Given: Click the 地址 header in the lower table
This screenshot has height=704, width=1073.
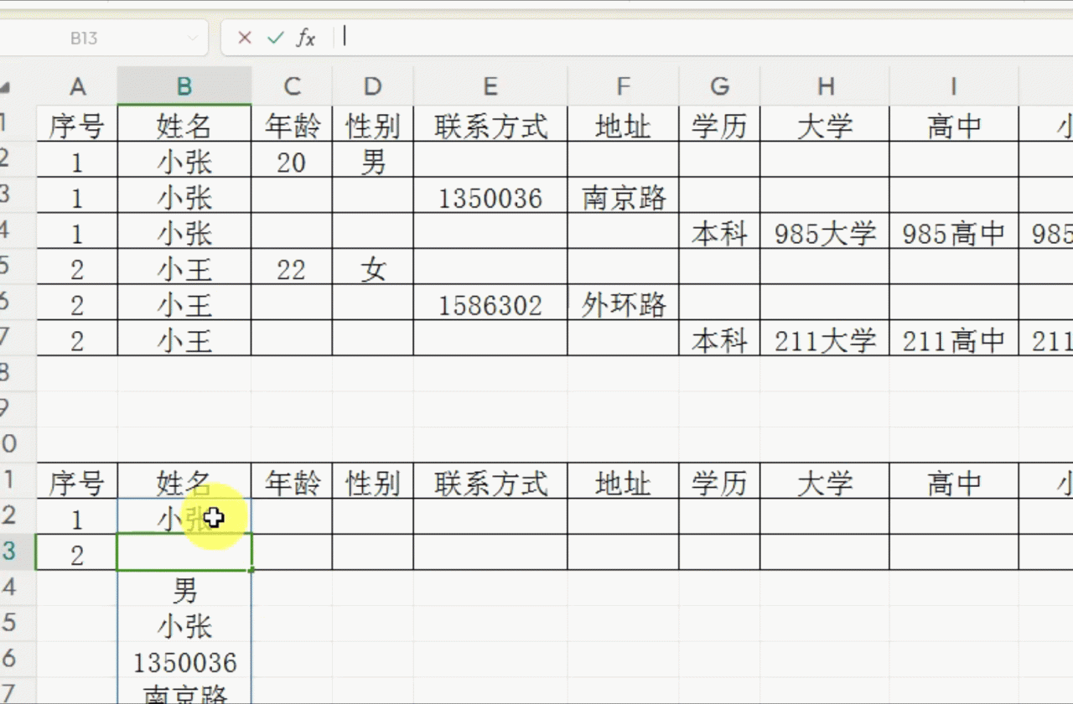Looking at the screenshot, I should click(x=623, y=482).
